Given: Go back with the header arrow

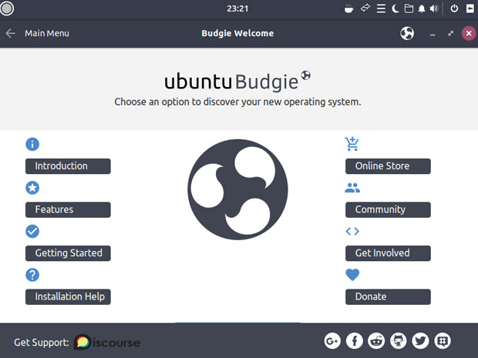Looking at the screenshot, I should click(10, 33).
